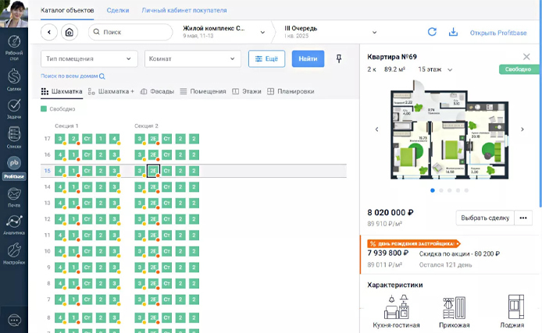The image size is (542, 333).
Task: Click the home icon button
Action: tap(70, 32)
